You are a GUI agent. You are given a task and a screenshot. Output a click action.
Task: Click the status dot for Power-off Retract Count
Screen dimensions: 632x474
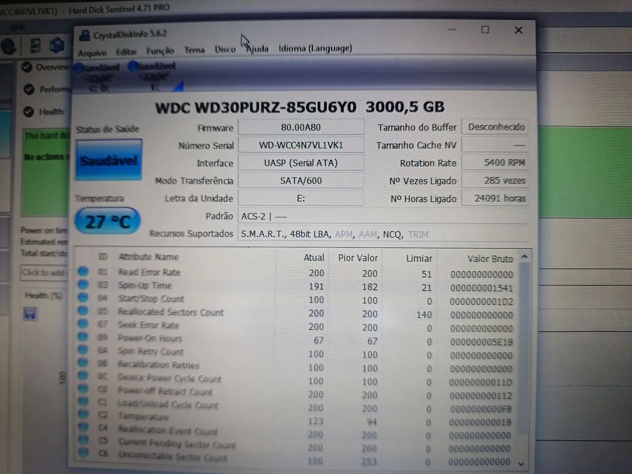83,389
